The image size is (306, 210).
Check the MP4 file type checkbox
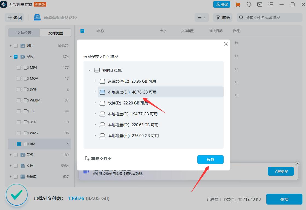click(19, 67)
